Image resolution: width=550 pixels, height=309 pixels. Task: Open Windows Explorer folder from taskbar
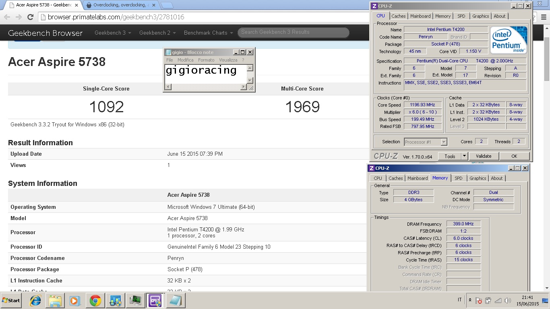point(55,301)
